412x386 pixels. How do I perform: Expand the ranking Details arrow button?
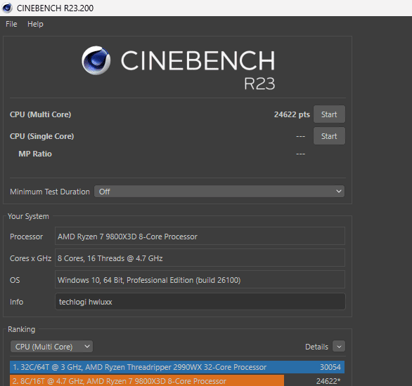tap(339, 347)
